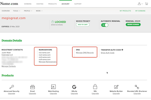Screen dimensions: 151x100
Task: Click LOCKED to unlock the domain
Action: [60, 22]
